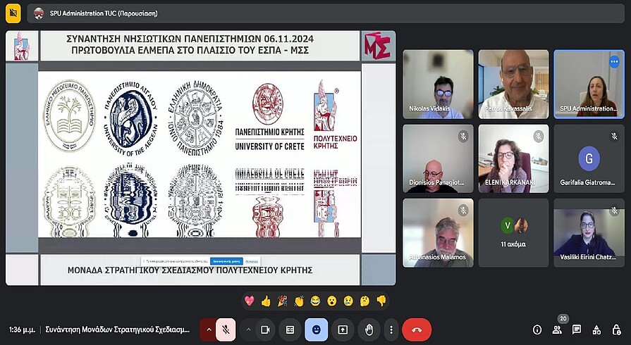Image resolution: width=631 pixels, height=345 pixels.
Task: Select Athanasios Malamos video tile
Action: [x=439, y=233]
